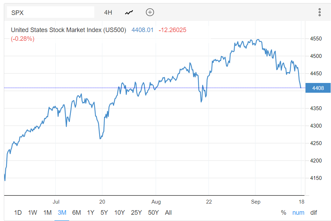Viewport: 331px width, 221px height.
Task: Click the 4408 current price label
Action: pos(317,88)
